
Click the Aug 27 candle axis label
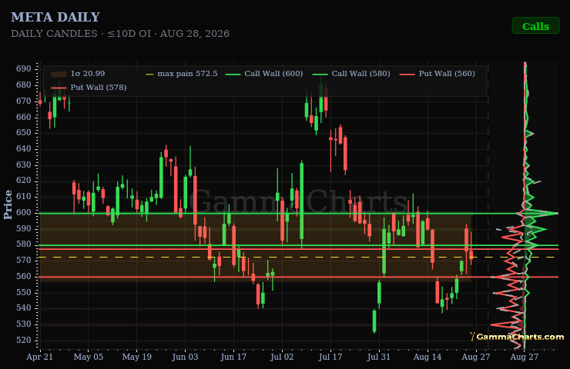(475, 357)
